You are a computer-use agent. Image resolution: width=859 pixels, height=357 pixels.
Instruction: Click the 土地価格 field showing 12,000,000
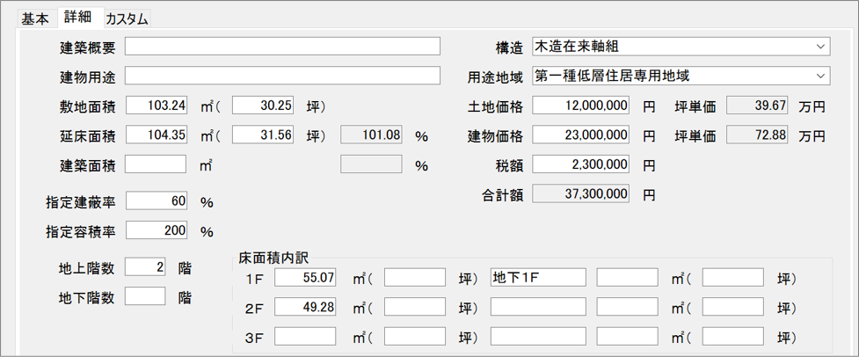[581, 106]
